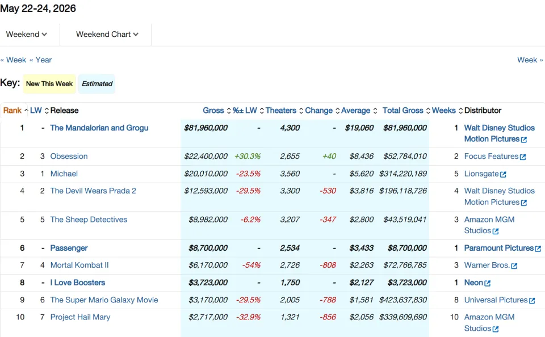The image size is (545, 337).
Task: Open The Devil Wears Prada 2 link
Action: (93, 191)
